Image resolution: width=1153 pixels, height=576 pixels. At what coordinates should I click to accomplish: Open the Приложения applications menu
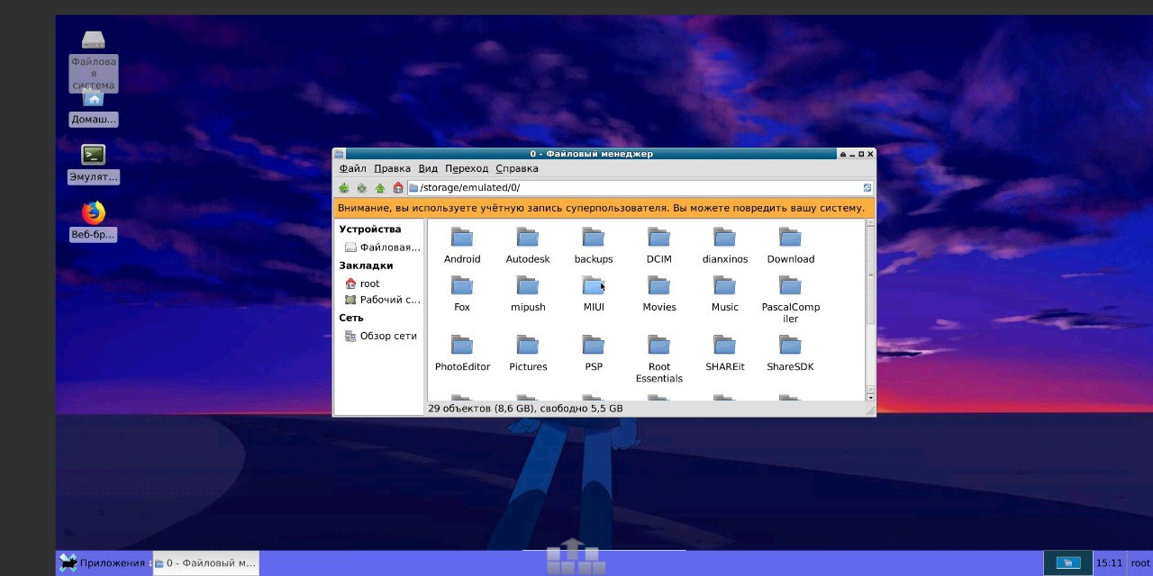pos(103,563)
